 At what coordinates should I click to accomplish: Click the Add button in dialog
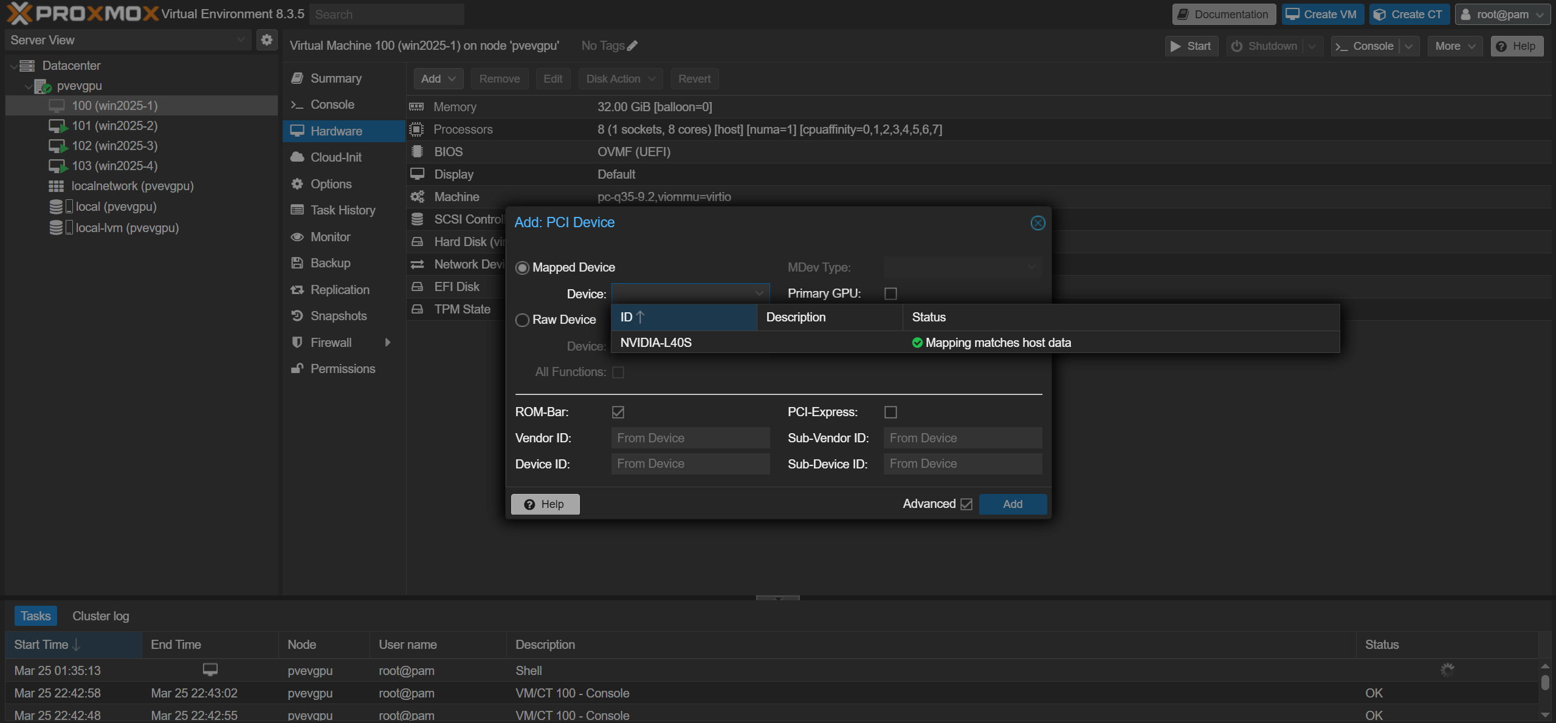click(x=1013, y=504)
